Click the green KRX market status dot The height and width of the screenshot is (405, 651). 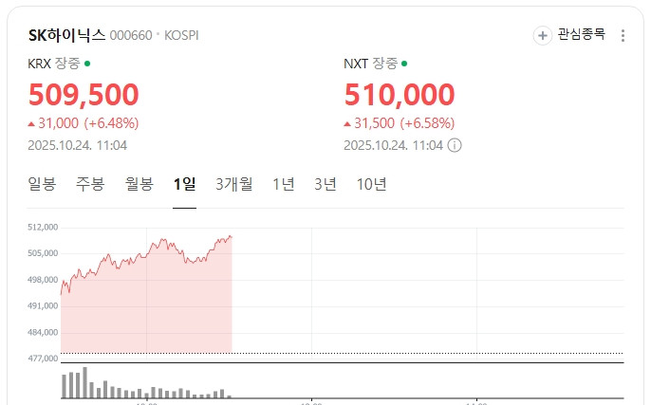pyautogui.click(x=87, y=64)
